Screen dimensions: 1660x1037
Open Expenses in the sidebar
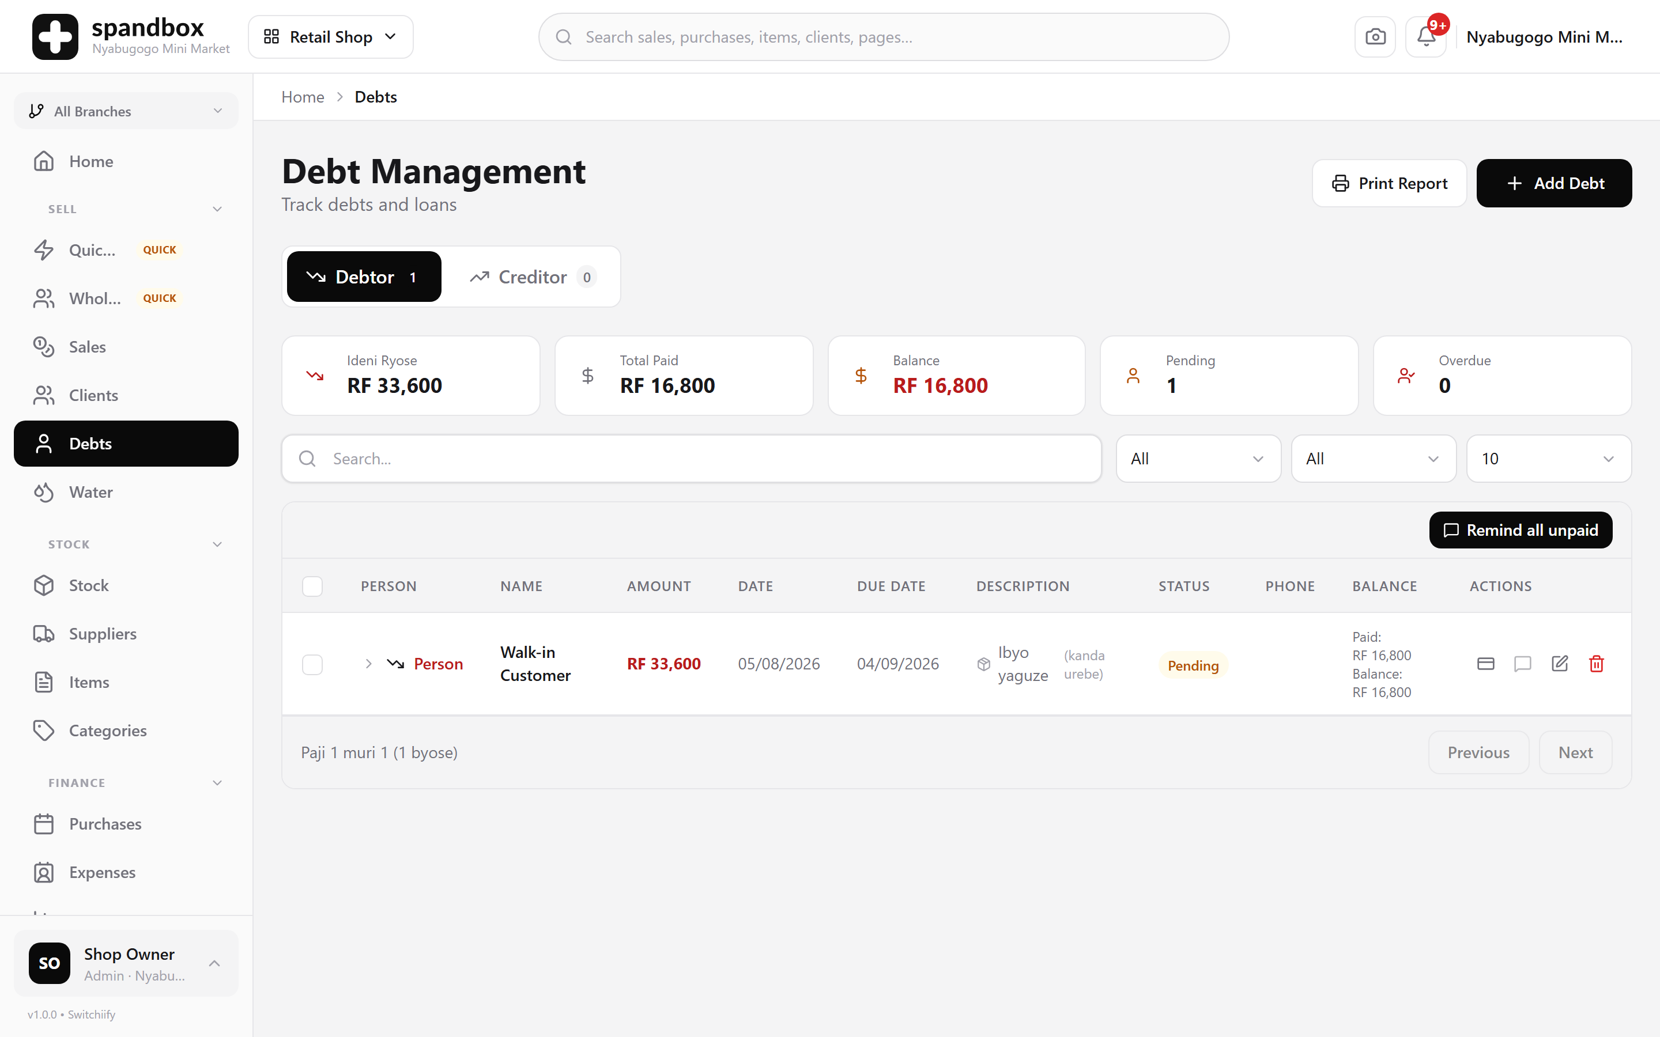[x=126, y=872]
